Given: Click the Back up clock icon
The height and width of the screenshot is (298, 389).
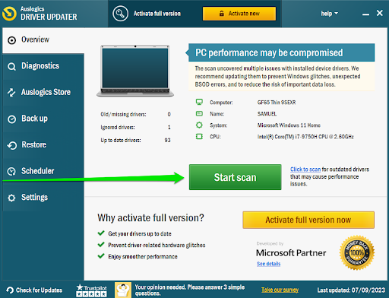Looking at the screenshot, I should coord(11,119).
